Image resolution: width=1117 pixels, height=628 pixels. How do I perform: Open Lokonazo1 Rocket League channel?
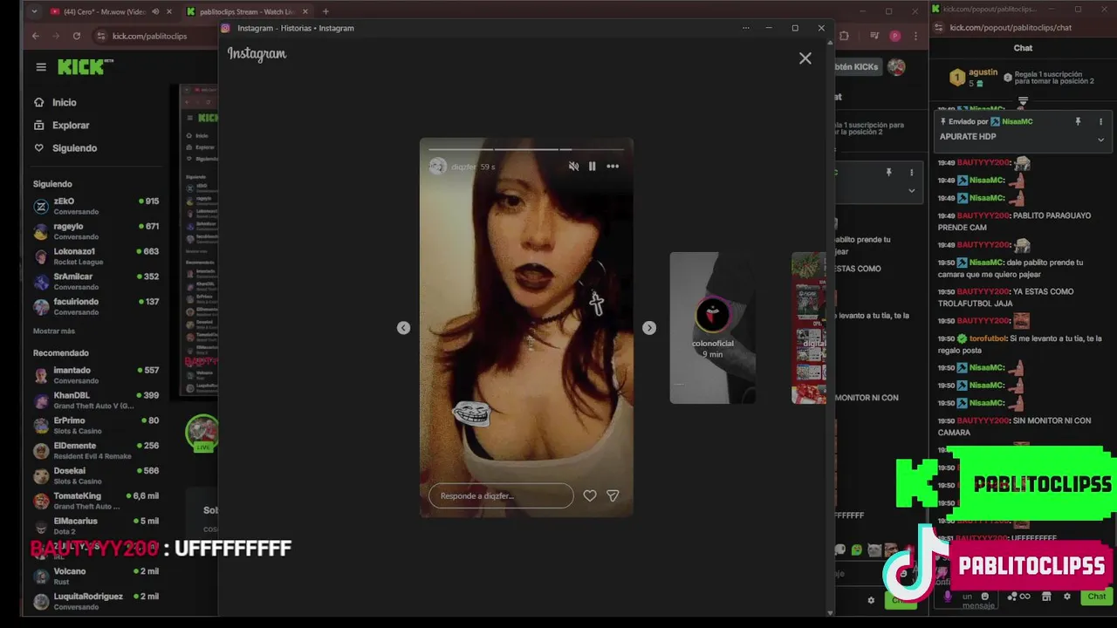96,256
